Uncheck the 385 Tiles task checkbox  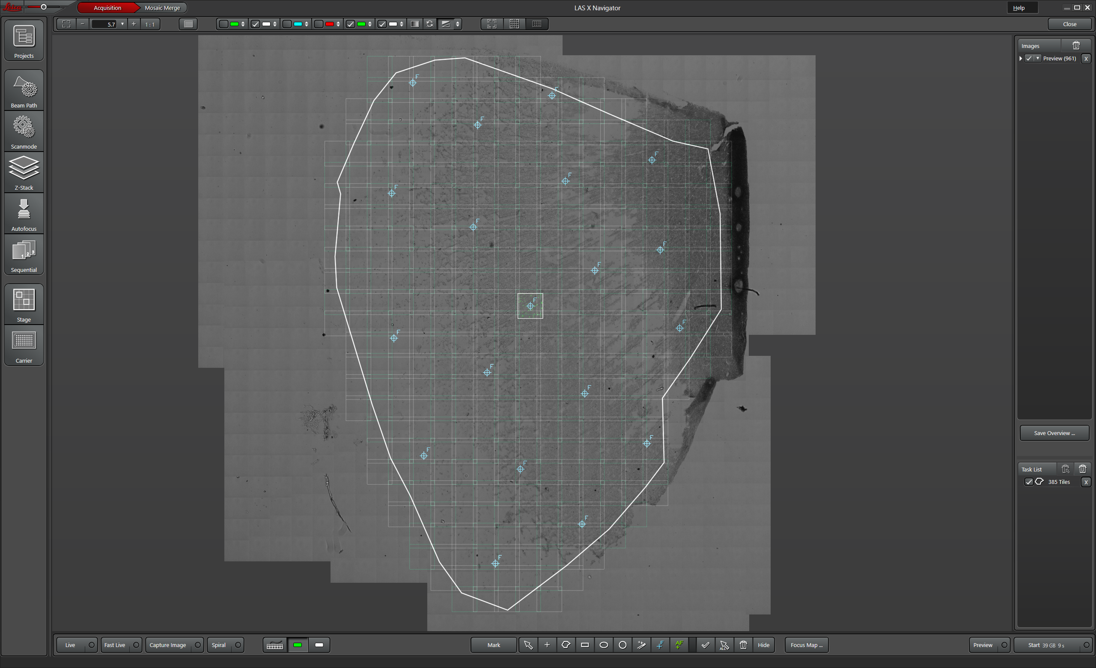click(x=1028, y=482)
